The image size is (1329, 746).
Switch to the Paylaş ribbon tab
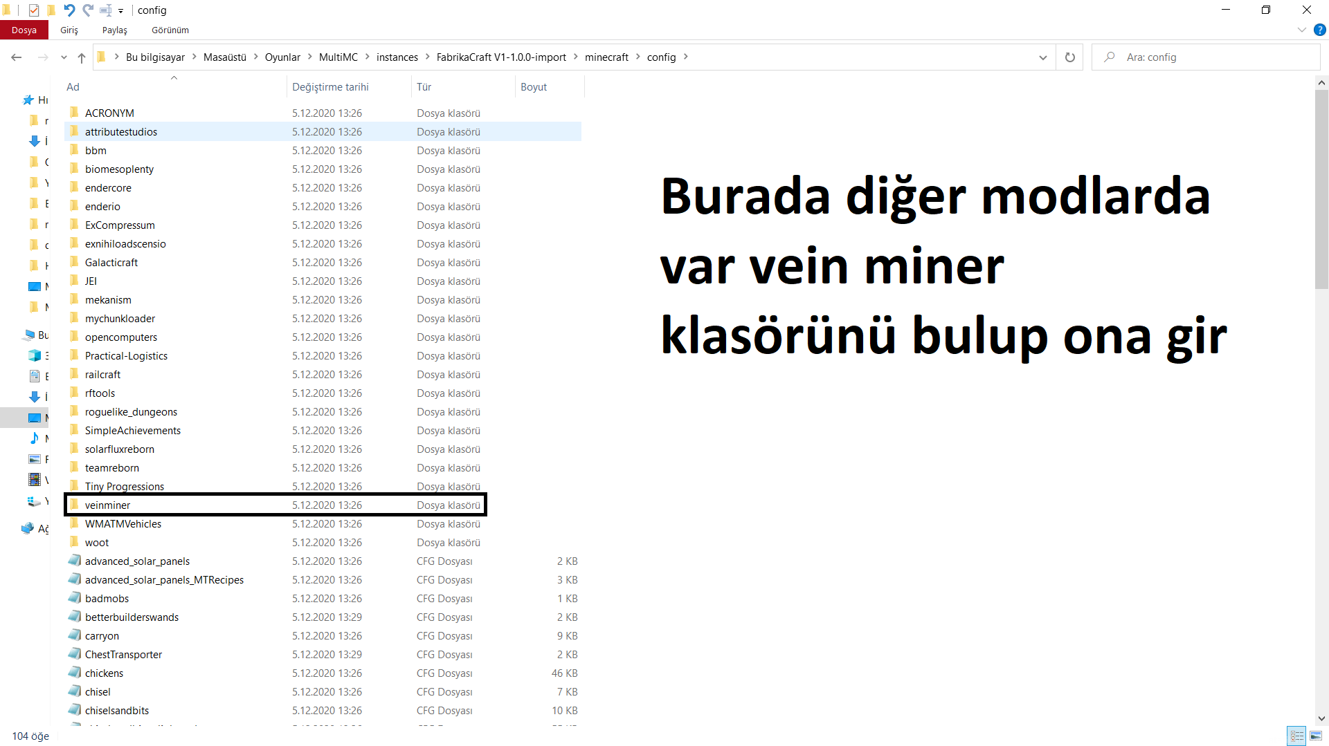point(115,30)
